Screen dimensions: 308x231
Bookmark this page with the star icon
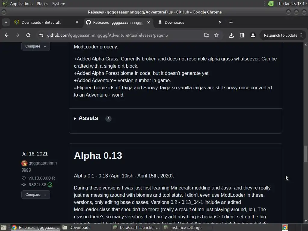[x=216, y=35]
